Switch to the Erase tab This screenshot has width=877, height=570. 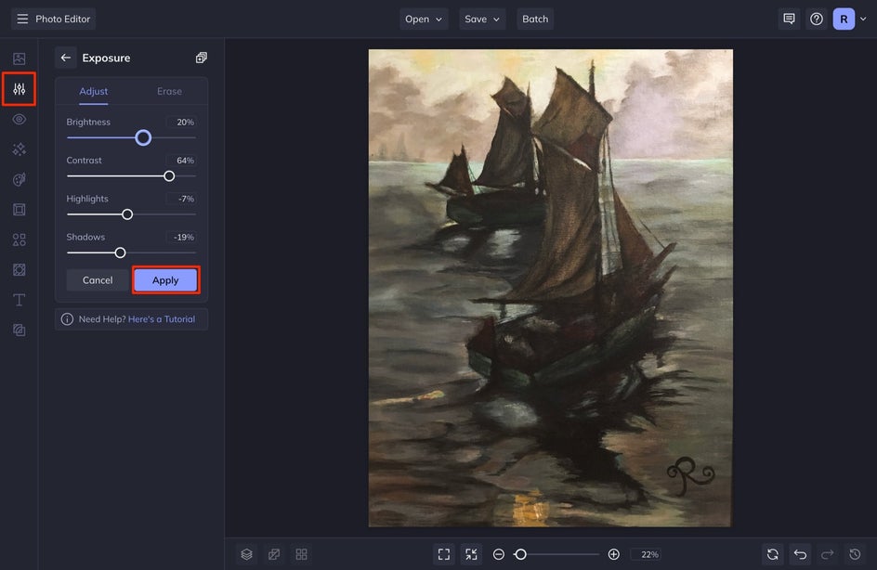pos(169,91)
